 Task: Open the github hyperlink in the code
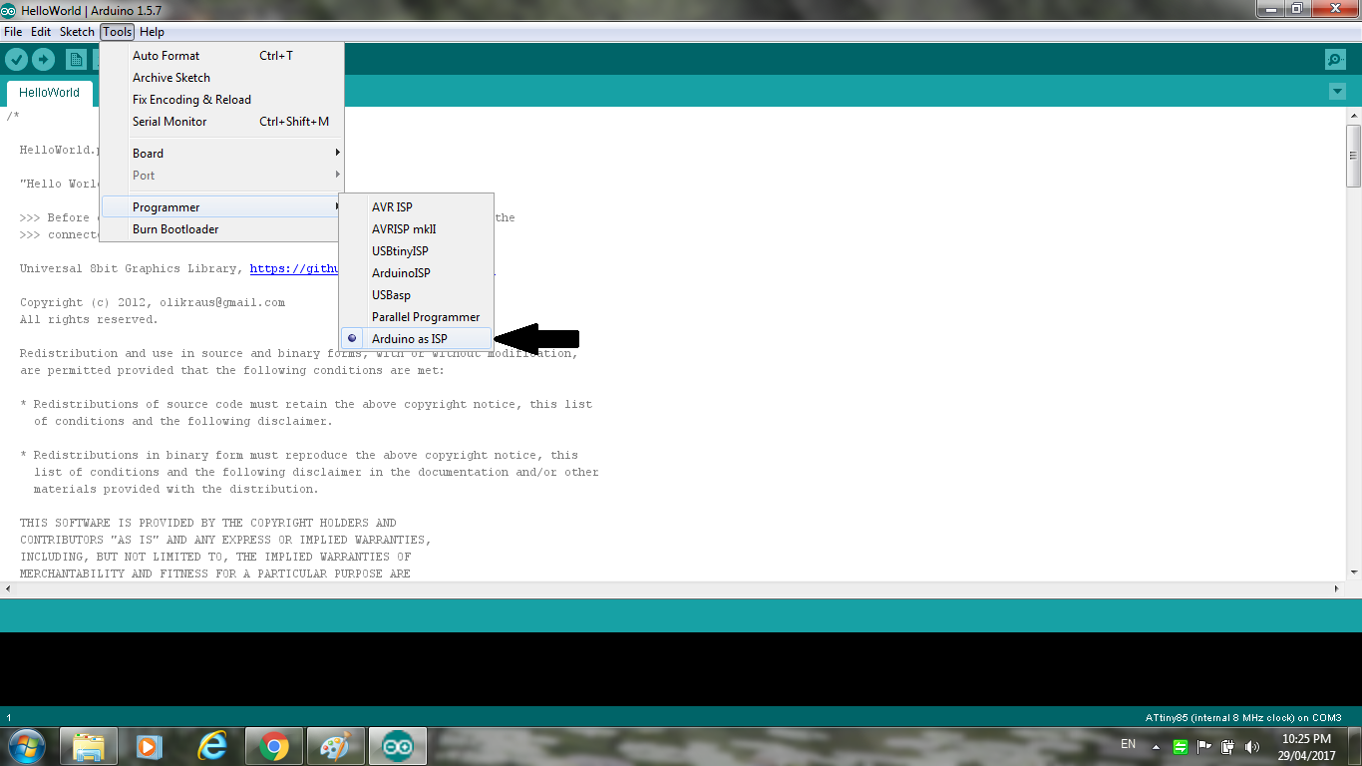pos(293,268)
